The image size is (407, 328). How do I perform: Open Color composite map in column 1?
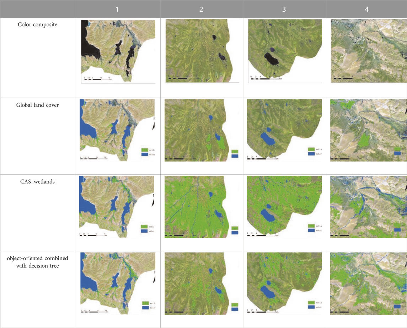pos(118,51)
